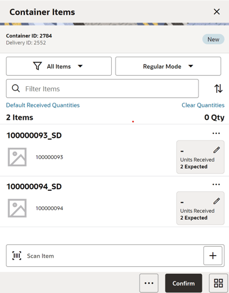Viewport: 229px width, 293px height.
Task: Click the barcode scan icon
Action: tap(17, 256)
